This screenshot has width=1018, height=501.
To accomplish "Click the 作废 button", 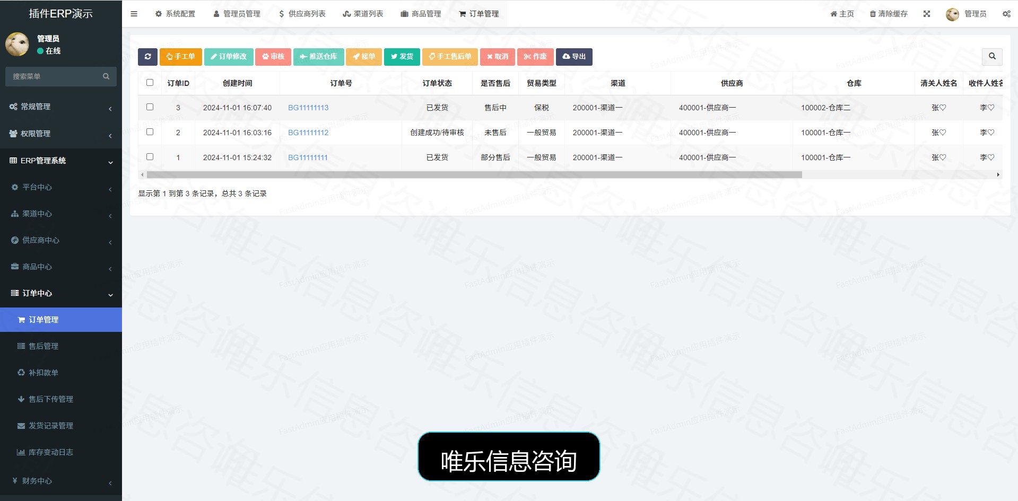I will (535, 57).
